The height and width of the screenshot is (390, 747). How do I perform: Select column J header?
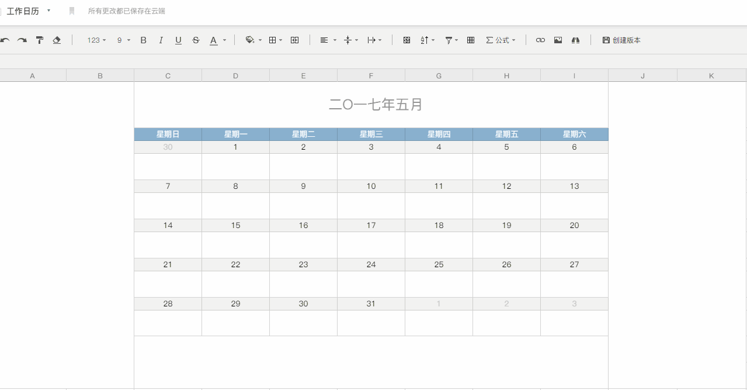click(642, 75)
